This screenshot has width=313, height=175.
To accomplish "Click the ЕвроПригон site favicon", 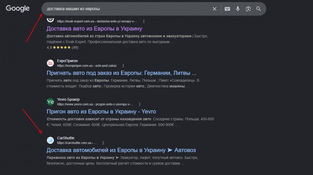I will pos(50,63).
